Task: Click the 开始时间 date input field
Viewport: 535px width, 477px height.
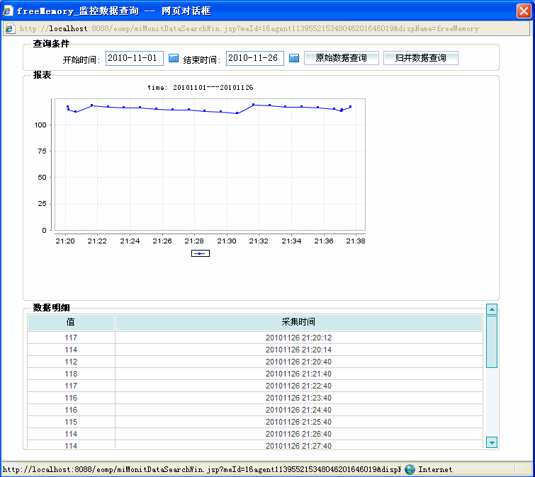Action: [135, 58]
